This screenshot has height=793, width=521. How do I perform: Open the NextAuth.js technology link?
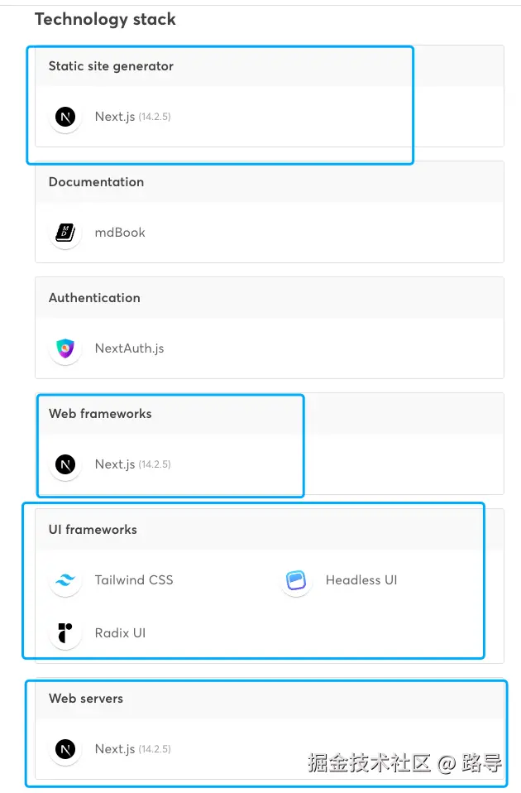coord(129,348)
